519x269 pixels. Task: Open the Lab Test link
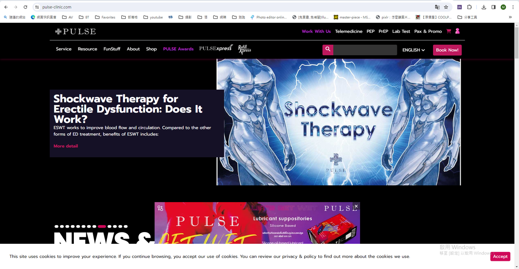(401, 31)
